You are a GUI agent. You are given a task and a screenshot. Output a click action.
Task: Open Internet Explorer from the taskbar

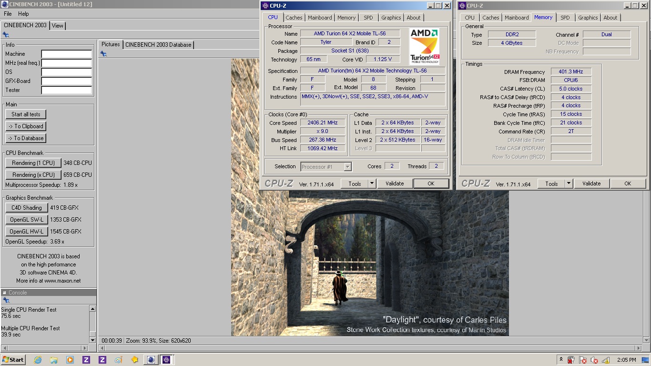38,360
